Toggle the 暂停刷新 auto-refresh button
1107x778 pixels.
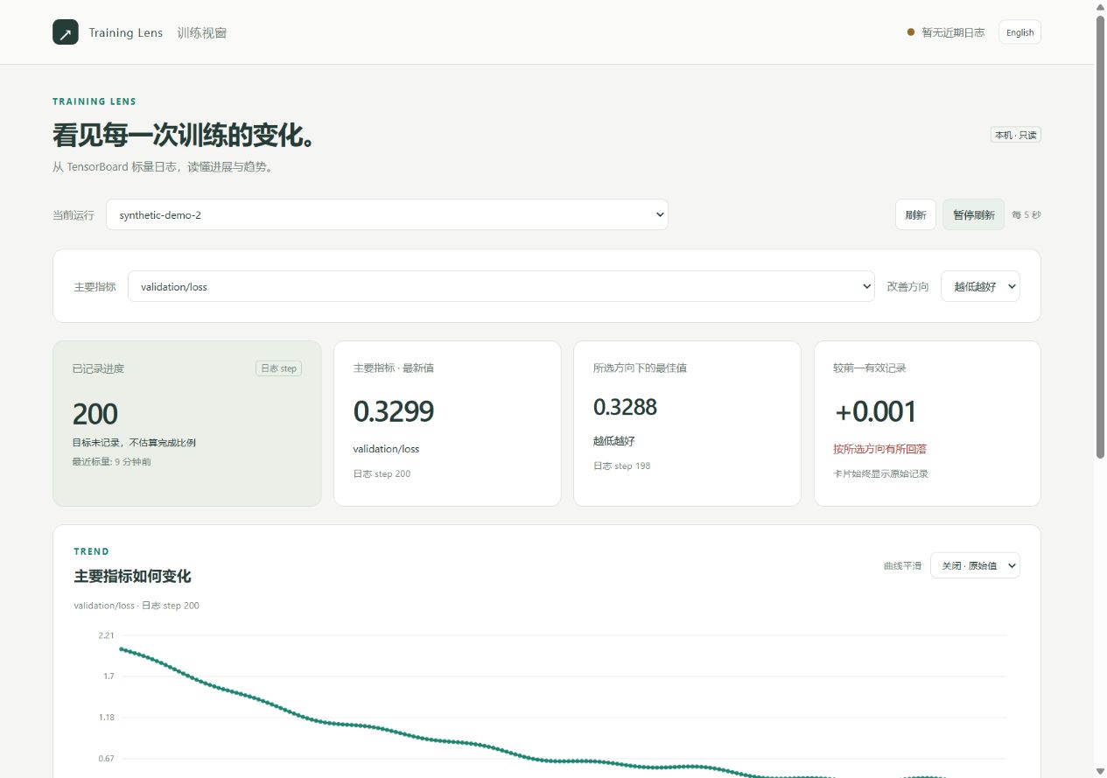973,214
